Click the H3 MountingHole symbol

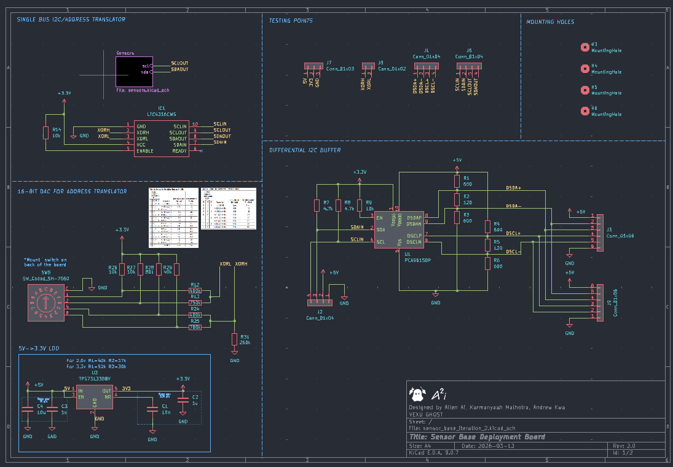point(584,47)
